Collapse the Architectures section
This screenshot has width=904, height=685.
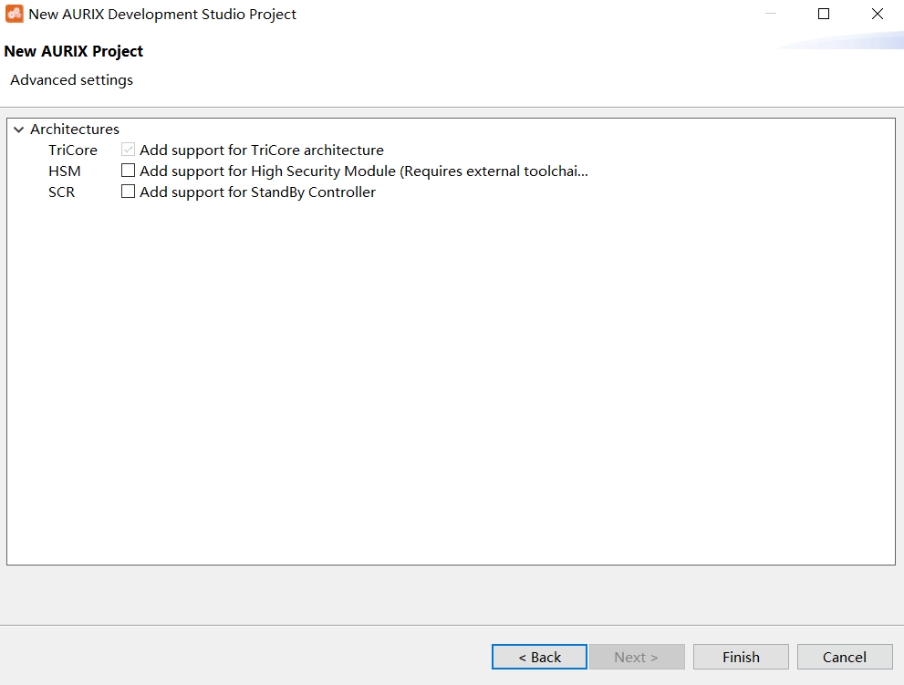coord(18,130)
